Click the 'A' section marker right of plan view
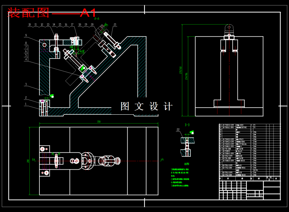Image resolution: width=289 pixels, height=212 pixels. pyautogui.click(x=162, y=159)
